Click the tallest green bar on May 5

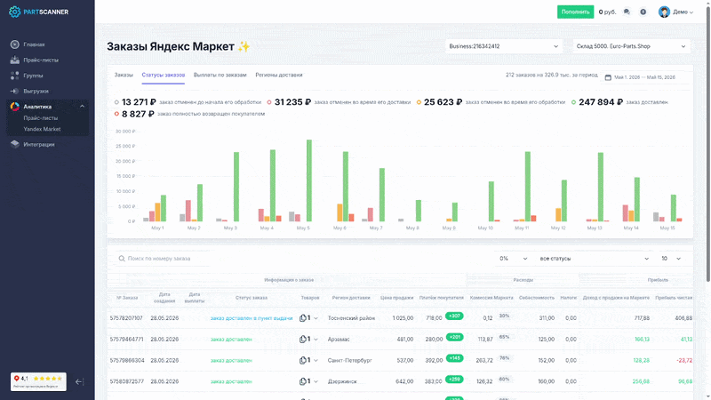click(x=309, y=180)
